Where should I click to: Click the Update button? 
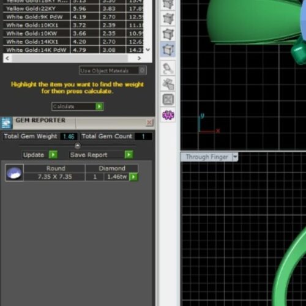[40, 155]
